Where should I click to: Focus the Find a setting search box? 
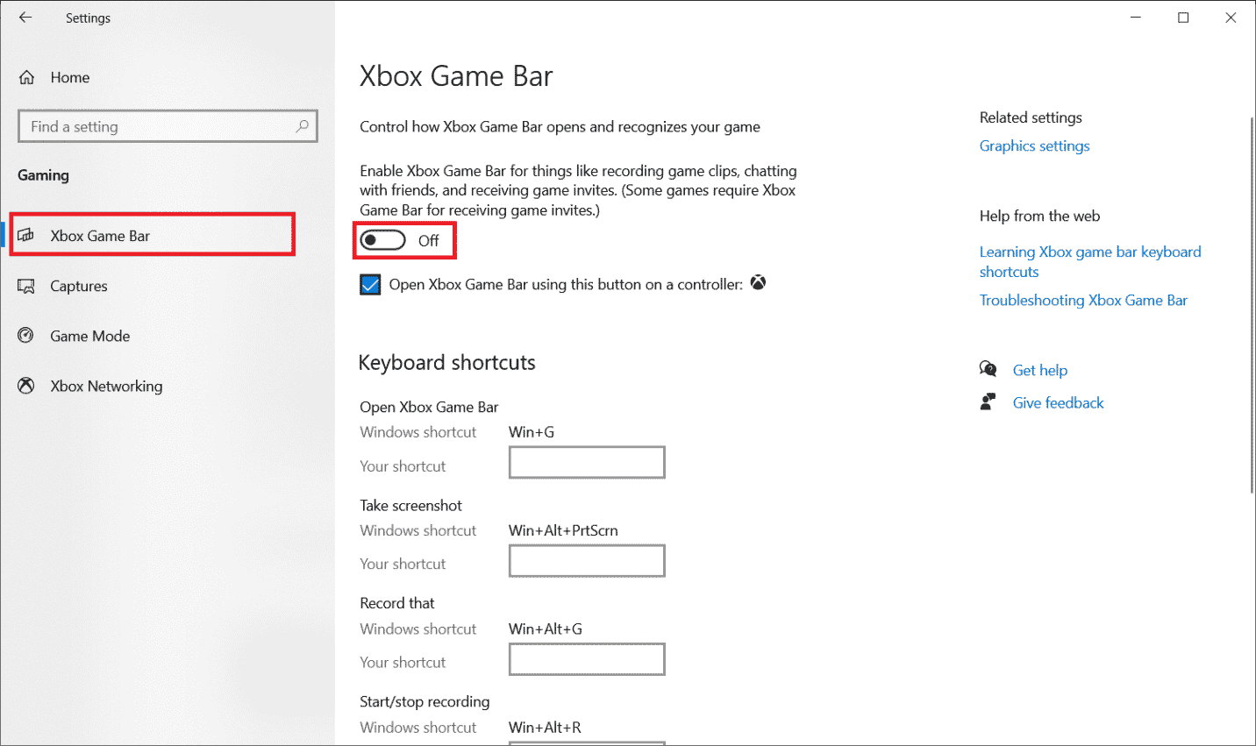(168, 126)
